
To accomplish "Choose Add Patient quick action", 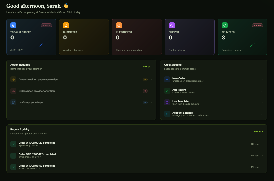I will (x=214, y=91).
